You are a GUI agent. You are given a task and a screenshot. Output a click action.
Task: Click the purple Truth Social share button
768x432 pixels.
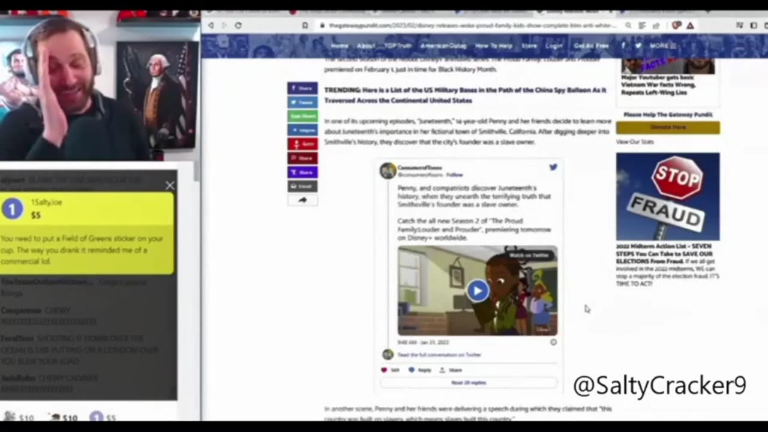[x=302, y=172]
